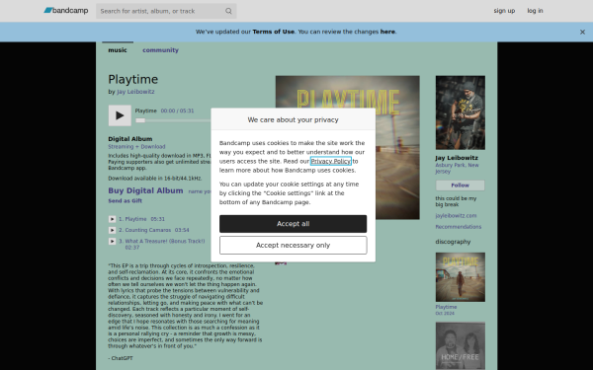Play track 1 Playtime with small play icon
593x370 pixels.
112,219
